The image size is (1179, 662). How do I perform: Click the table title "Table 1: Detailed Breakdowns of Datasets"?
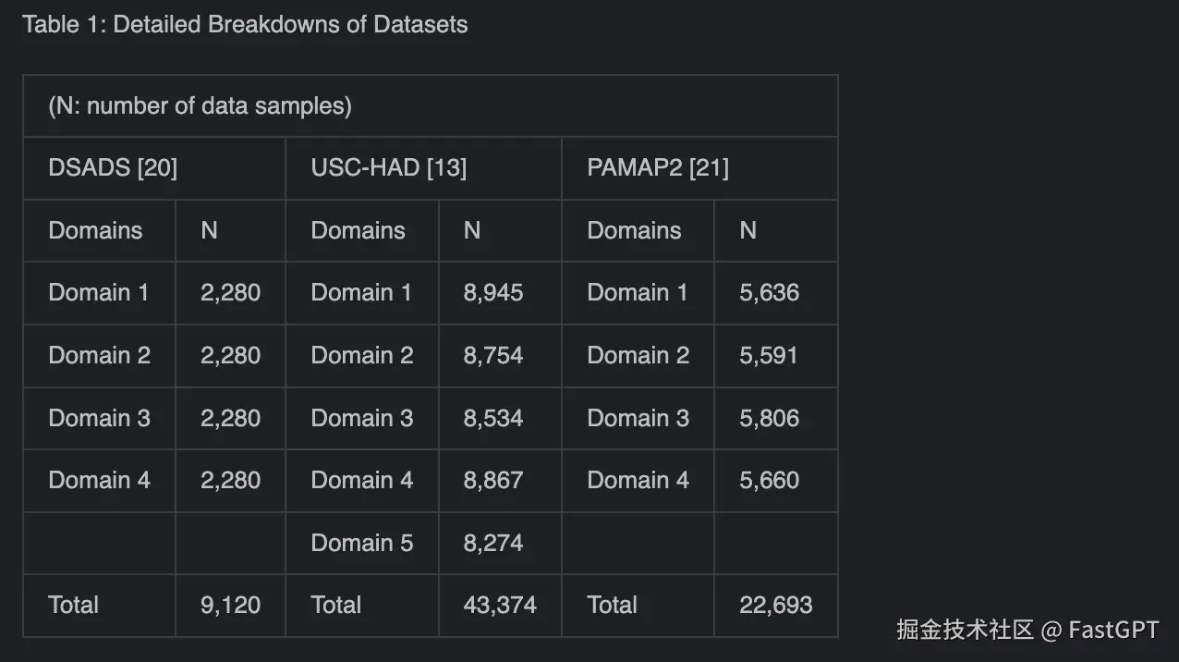(x=245, y=25)
